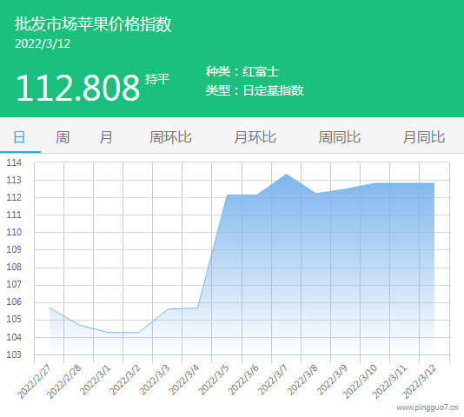Open the 周 weekly tab
Screen dimensions: 464x417
63,137
